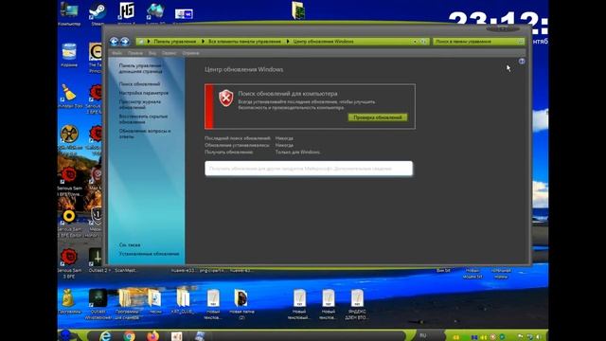Expand the Панель управления breadcrumb arrow
Viewport: 606px width, 341px height.
tap(203, 42)
